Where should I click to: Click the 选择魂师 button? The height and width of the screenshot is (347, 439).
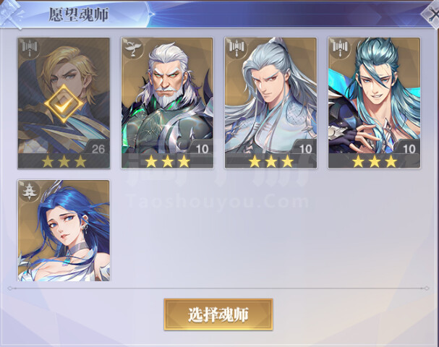click(218, 314)
